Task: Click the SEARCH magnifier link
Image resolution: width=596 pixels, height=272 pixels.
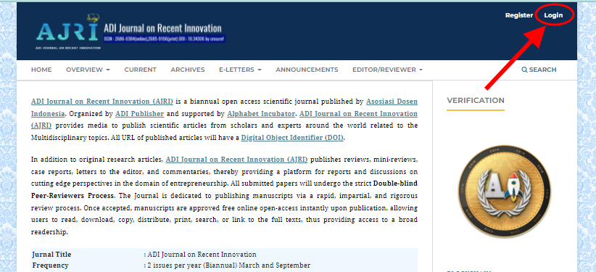Action: [539, 70]
